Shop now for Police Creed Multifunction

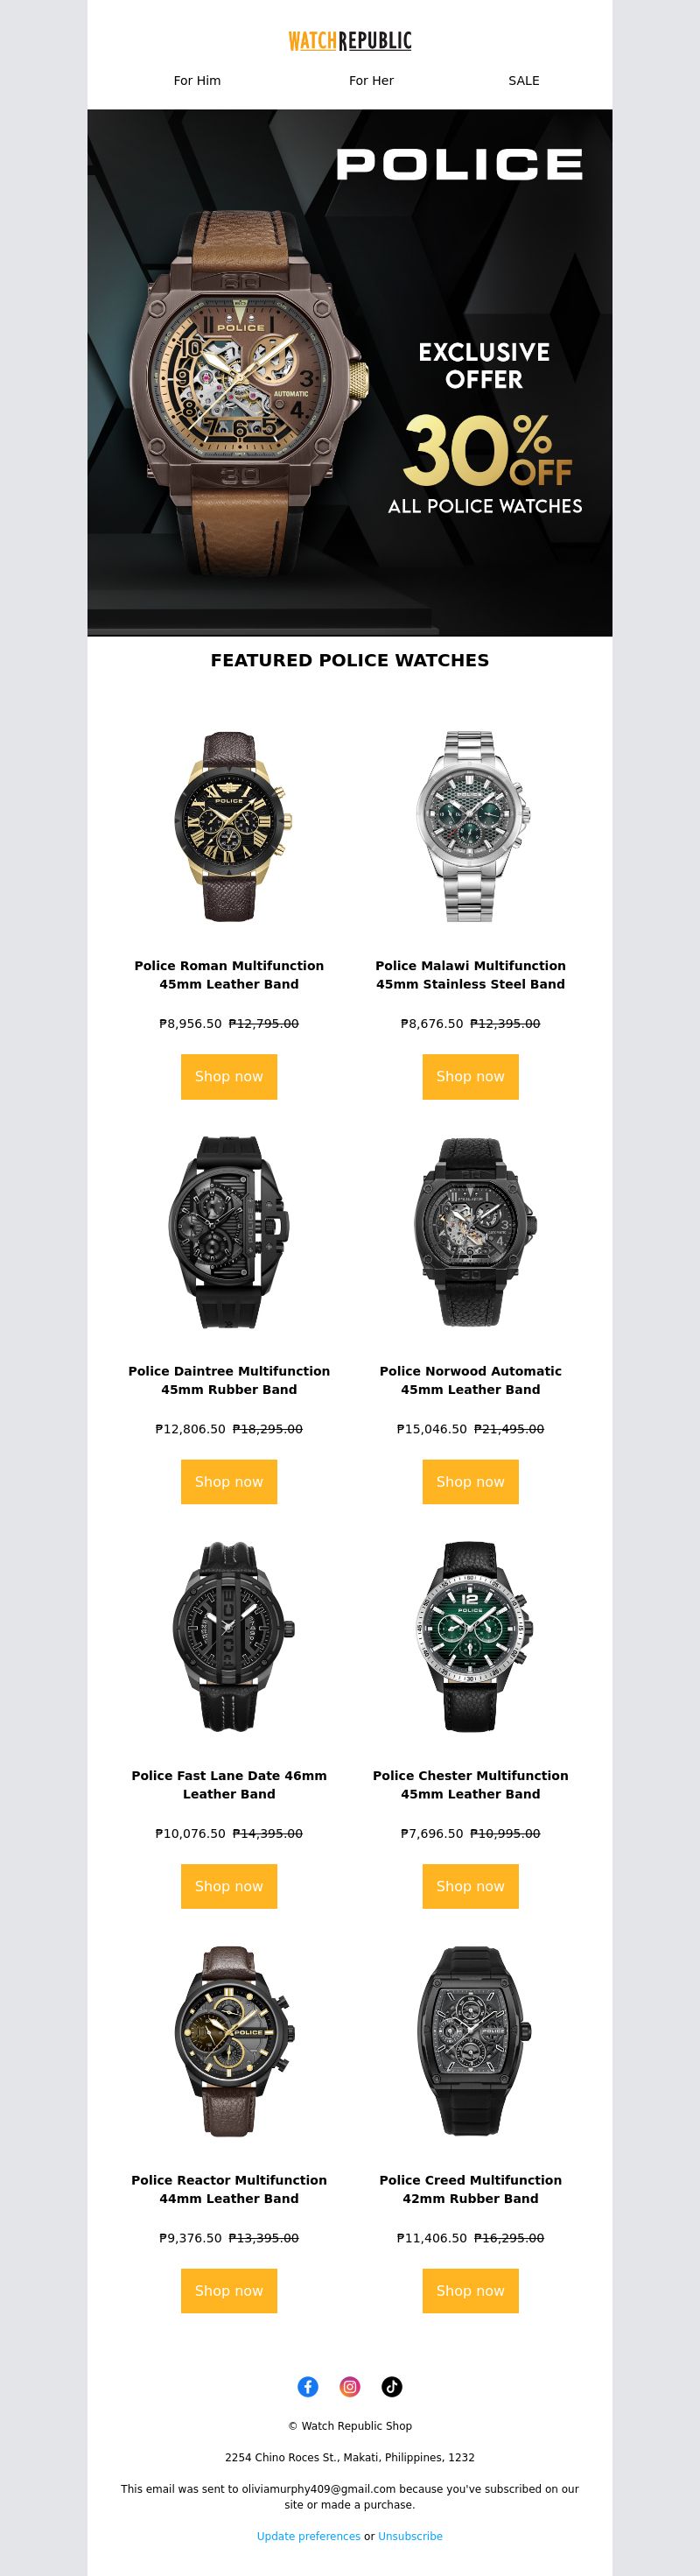(x=471, y=2291)
